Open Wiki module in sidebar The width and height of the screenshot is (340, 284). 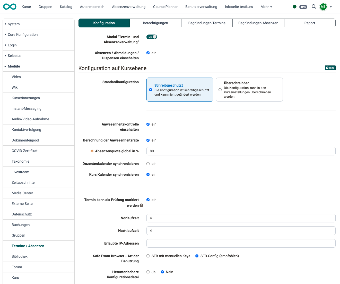39,87
